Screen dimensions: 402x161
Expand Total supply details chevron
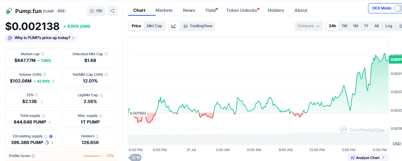49,122
